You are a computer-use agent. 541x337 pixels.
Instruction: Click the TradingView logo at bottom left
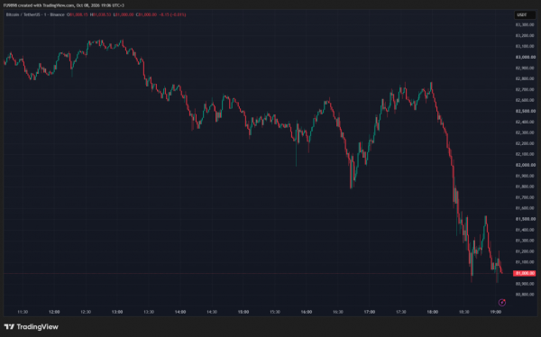pos(31,327)
